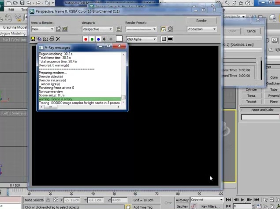The image size is (280, 209).
Task: Click the Edit Region icon
Action: (x=58, y=29)
